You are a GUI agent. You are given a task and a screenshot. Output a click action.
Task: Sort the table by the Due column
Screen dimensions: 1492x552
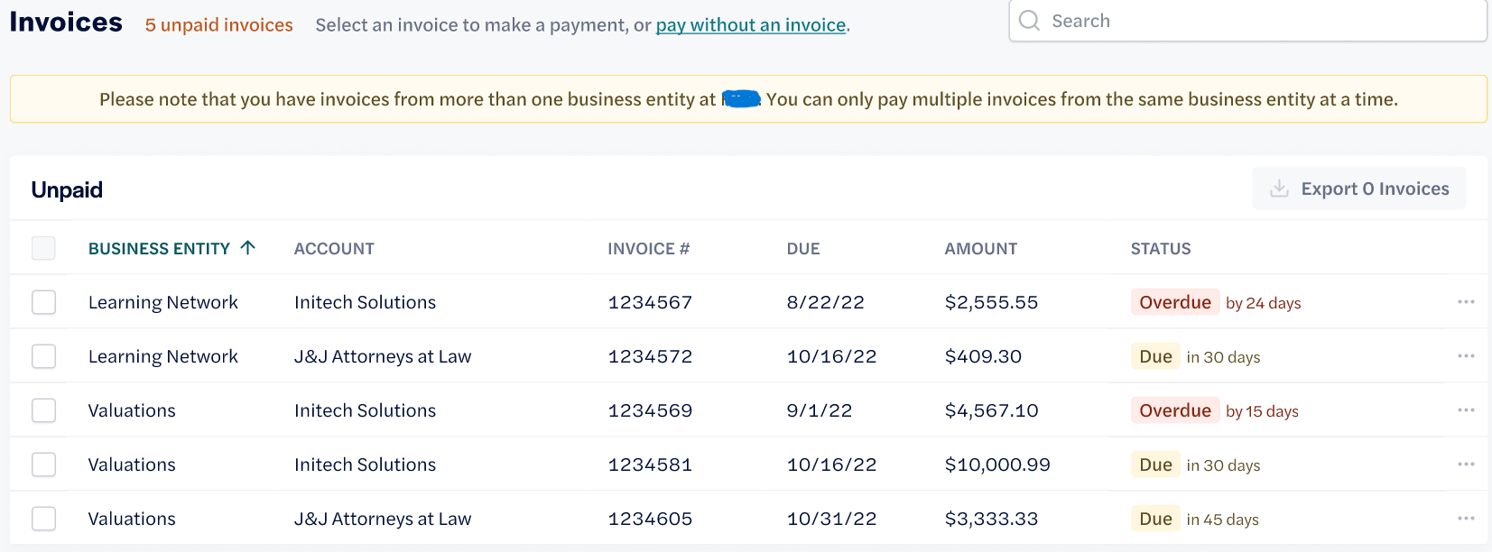click(x=803, y=249)
